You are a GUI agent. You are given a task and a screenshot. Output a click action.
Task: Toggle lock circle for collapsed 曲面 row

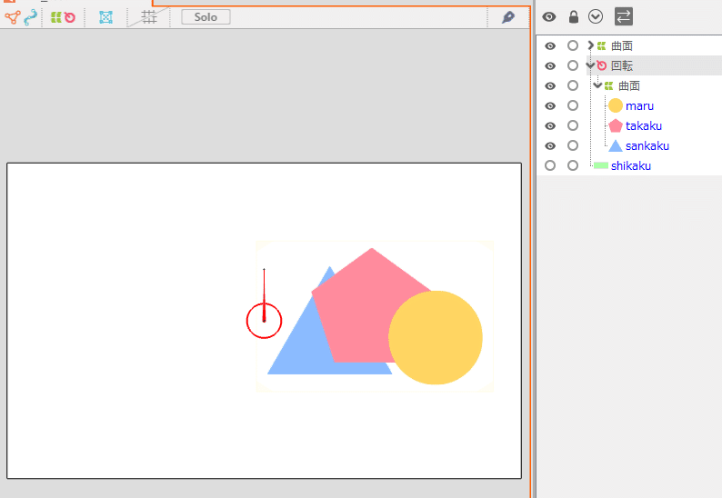point(573,45)
